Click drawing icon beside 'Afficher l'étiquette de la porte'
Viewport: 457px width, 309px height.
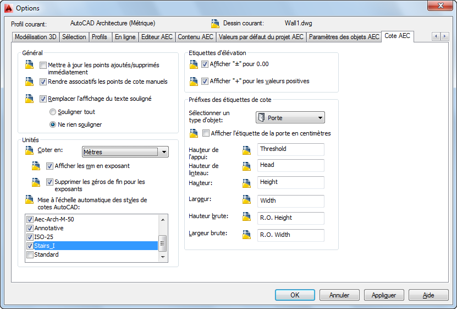[194, 133]
